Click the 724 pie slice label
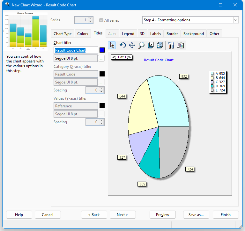Screen dimensions: 245x231 190,169
